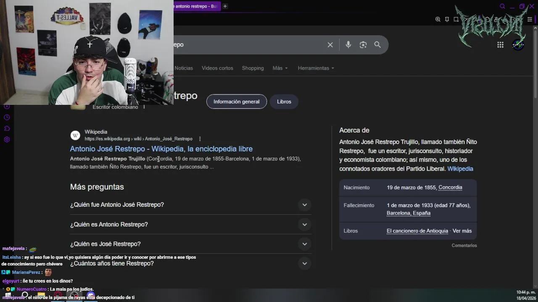Screen dimensions: 538x302
Task: Select the 'Información general' chip
Action: coord(236,102)
